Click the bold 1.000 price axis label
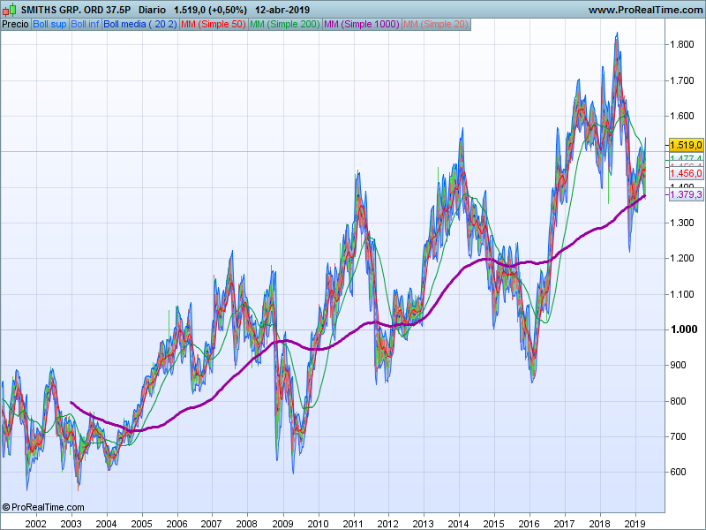The height and width of the screenshot is (530, 706). point(684,329)
